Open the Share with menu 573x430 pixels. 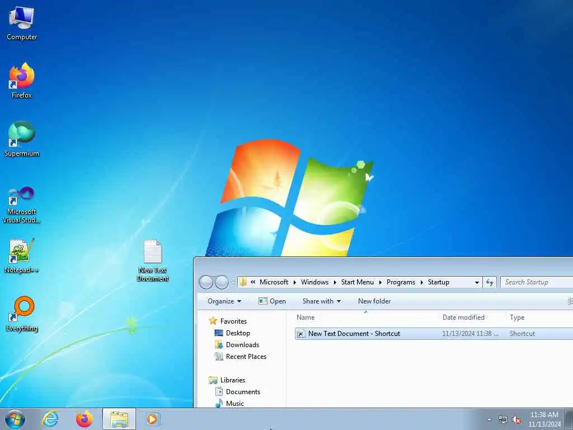(x=322, y=301)
